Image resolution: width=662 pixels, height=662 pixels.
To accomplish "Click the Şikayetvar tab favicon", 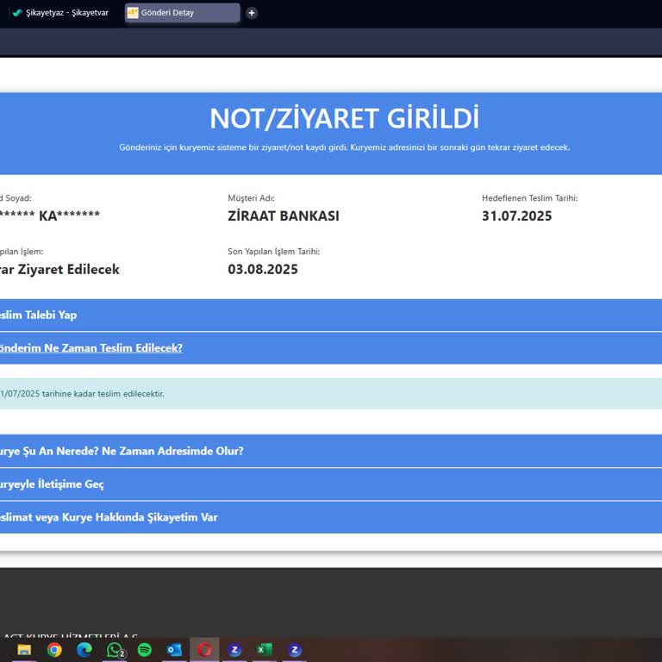I will (x=17, y=13).
